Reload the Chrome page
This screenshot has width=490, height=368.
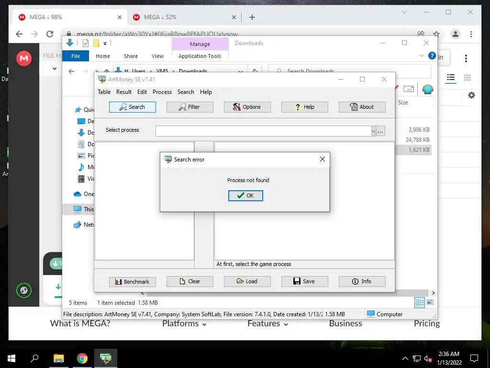point(50,34)
